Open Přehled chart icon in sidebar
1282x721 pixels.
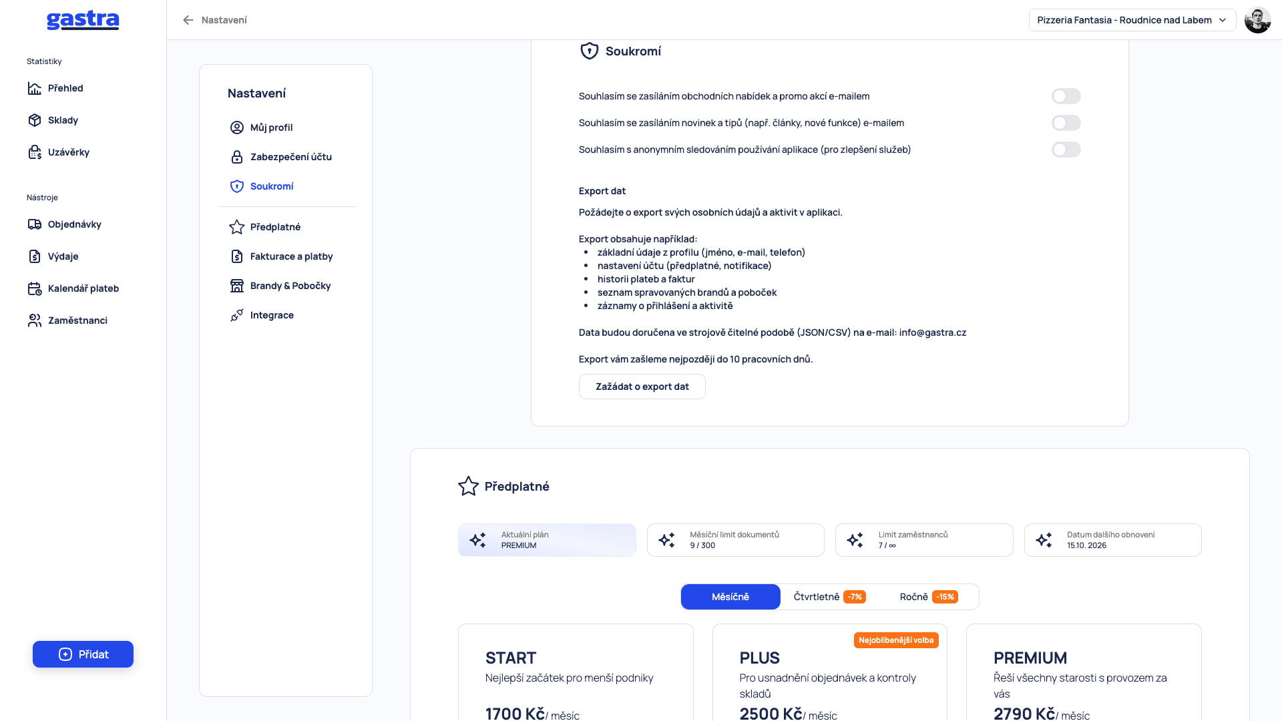click(x=35, y=88)
